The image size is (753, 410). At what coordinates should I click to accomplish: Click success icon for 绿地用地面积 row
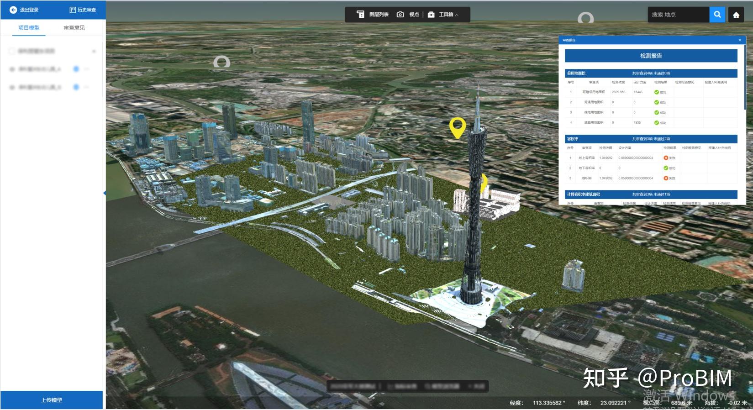pos(657,112)
